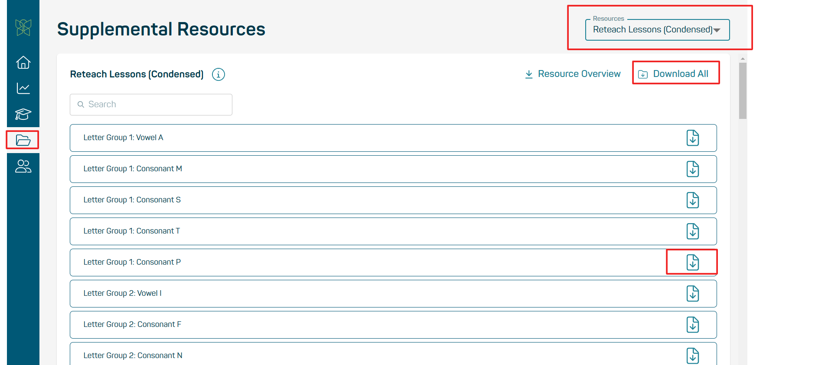Click the Download All button
Screen dimensions: 828x365
coord(675,74)
